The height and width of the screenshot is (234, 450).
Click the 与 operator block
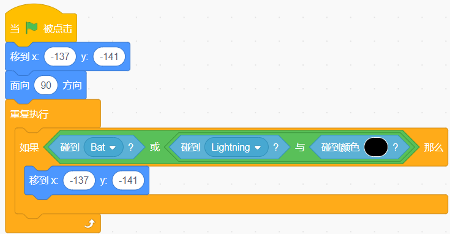300,147
